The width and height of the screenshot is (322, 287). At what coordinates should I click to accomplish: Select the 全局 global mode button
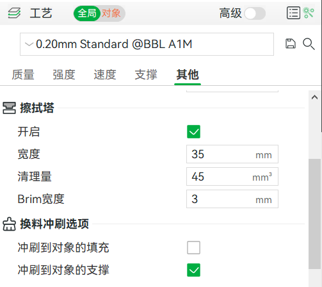point(87,13)
